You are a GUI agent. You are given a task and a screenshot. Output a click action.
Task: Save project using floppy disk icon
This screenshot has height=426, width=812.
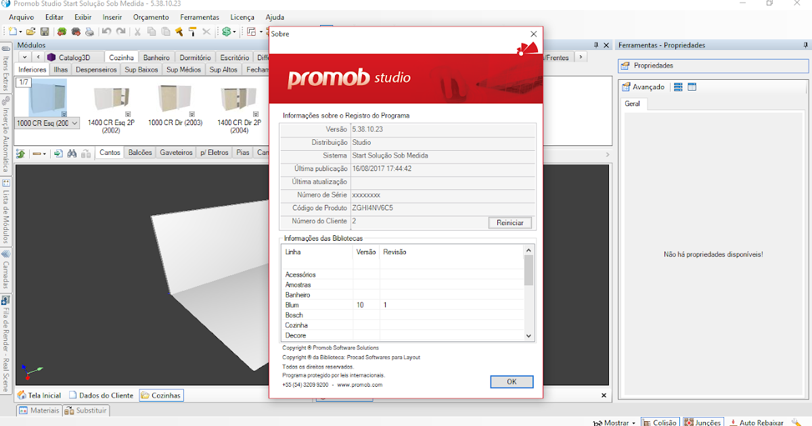coord(45,31)
